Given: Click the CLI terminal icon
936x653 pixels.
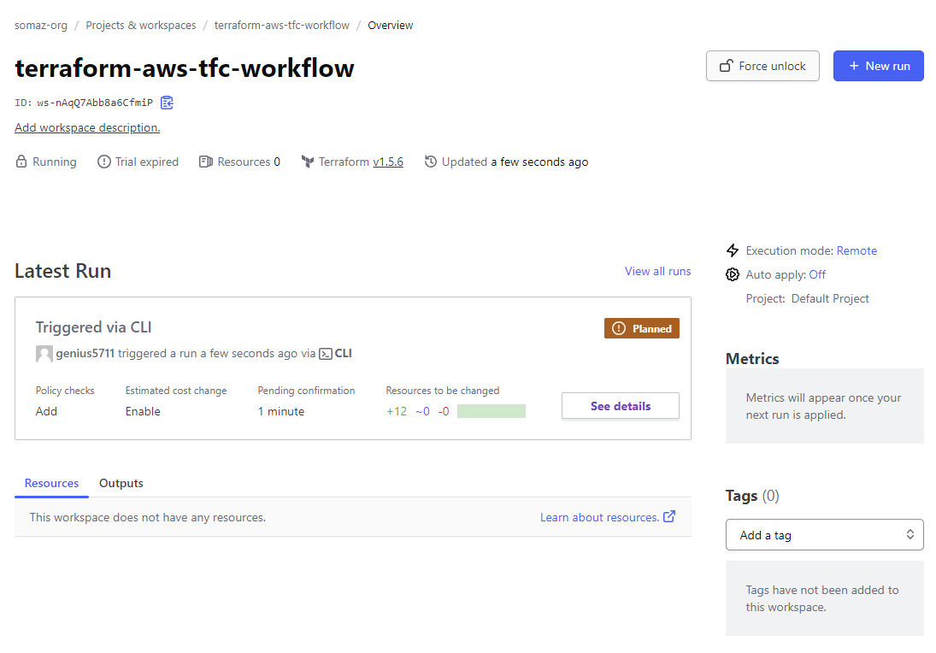Looking at the screenshot, I should (326, 354).
